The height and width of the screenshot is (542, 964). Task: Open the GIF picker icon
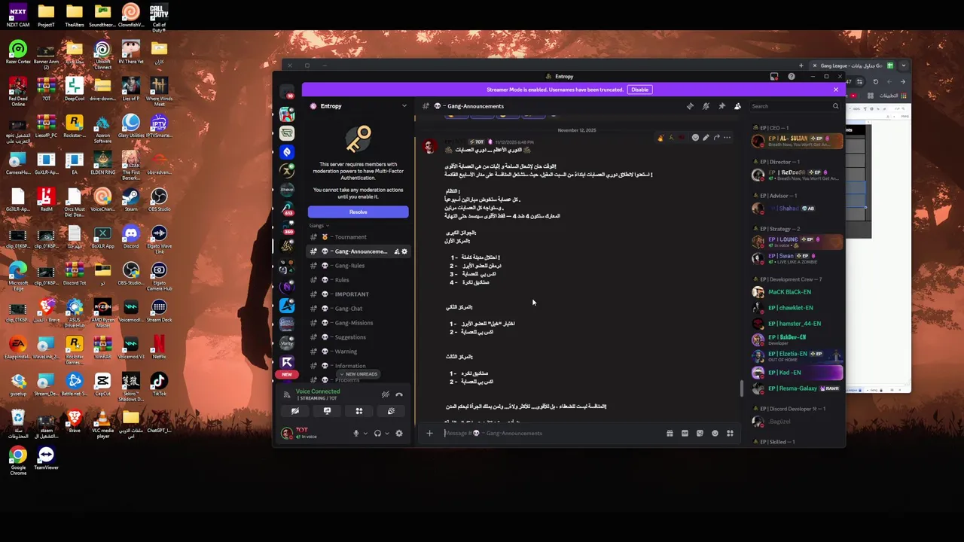[x=685, y=433]
